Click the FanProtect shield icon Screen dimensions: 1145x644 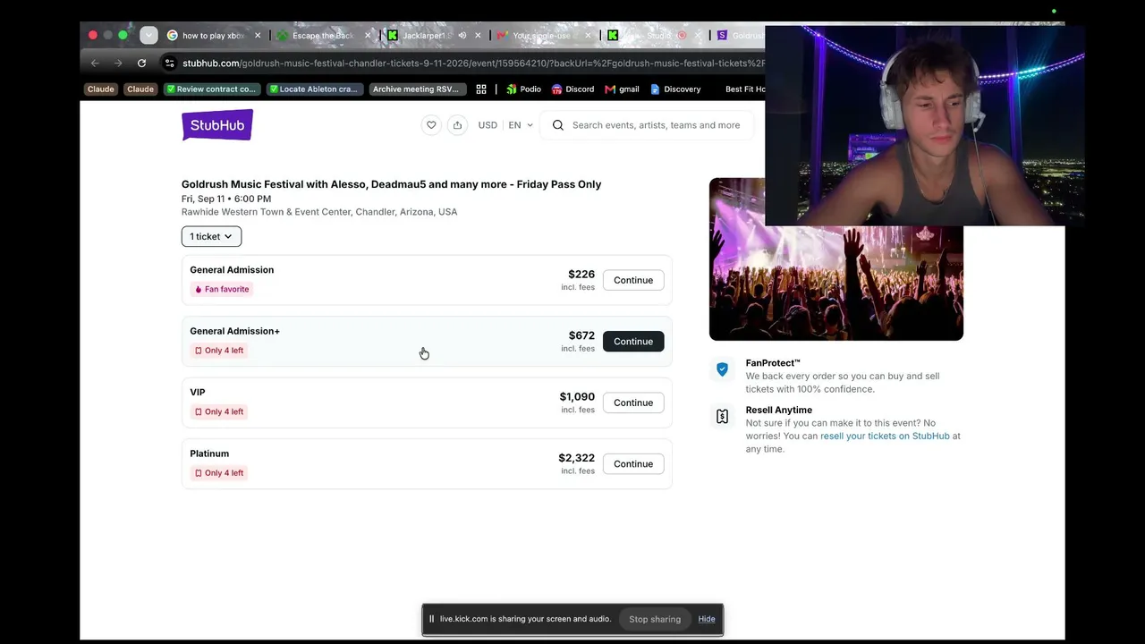point(722,369)
